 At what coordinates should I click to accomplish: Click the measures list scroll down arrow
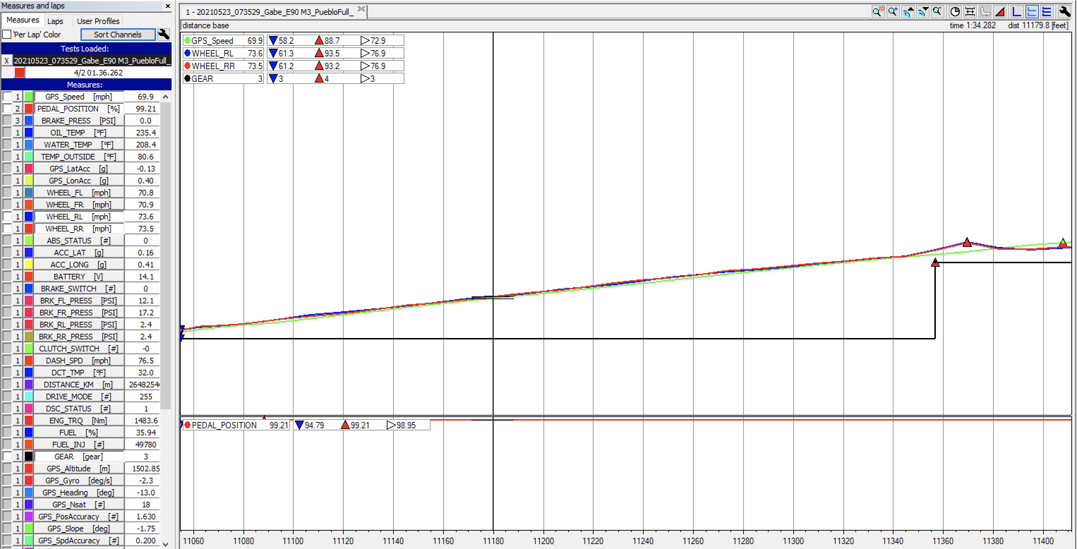pos(166,544)
